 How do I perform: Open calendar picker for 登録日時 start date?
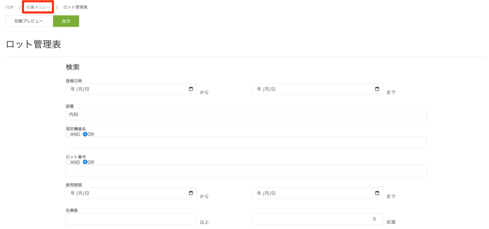pyautogui.click(x=191, y=89)
